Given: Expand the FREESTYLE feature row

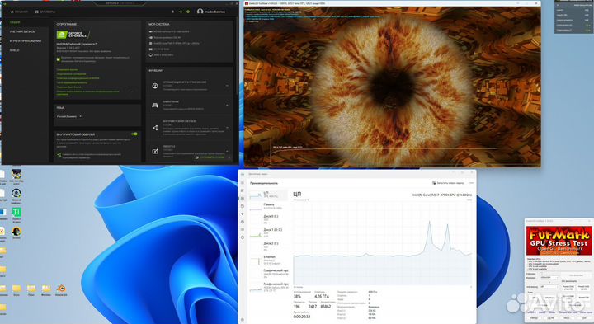Looking at the screenshot, I should point(227,151).
